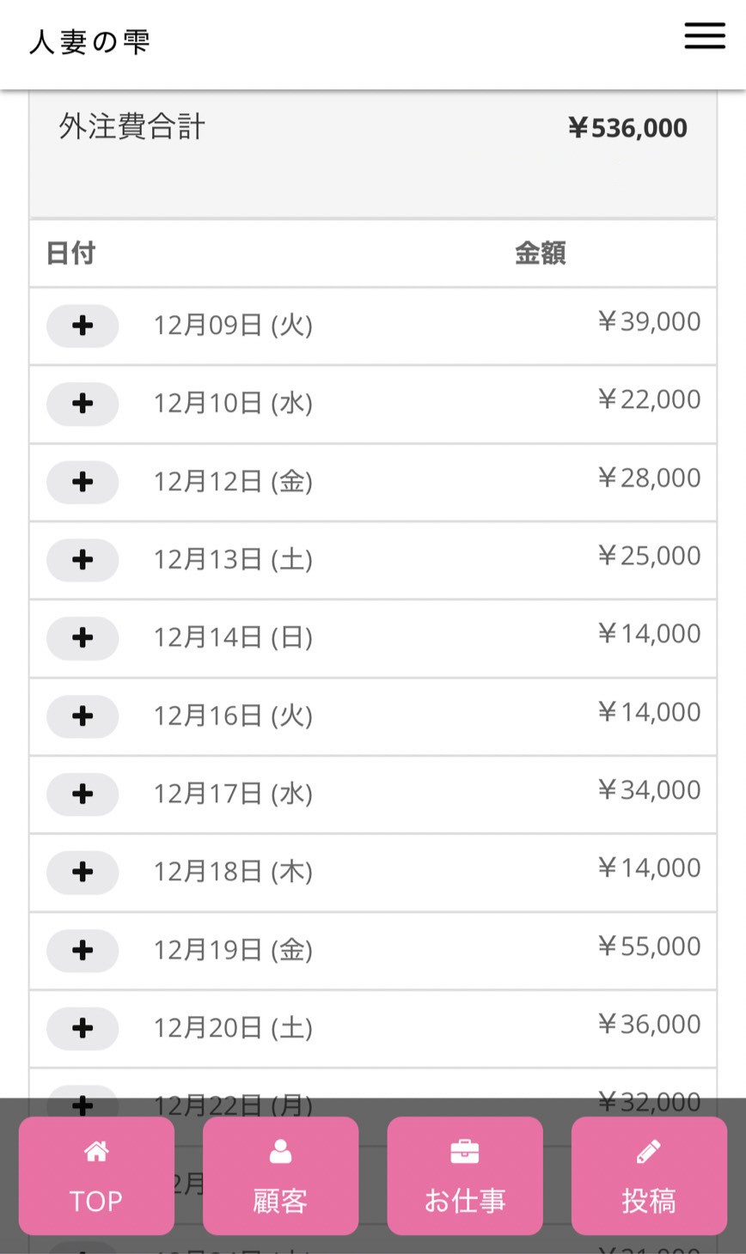Click the 人妻の雫 site title
Viewport: 746px width, 1254px height.
89,42
